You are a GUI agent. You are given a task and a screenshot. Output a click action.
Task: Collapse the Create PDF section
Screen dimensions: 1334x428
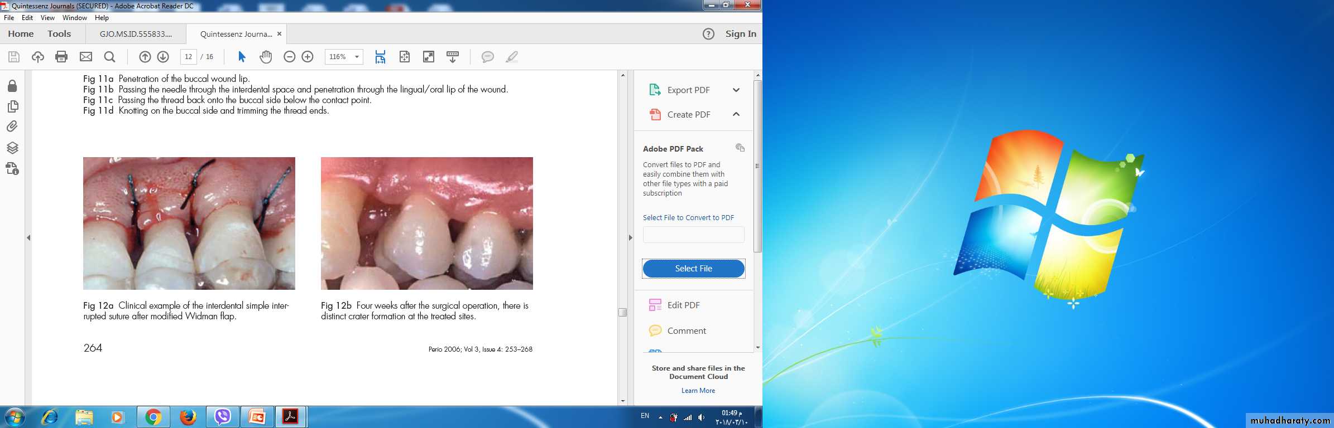tap(736, 114)
